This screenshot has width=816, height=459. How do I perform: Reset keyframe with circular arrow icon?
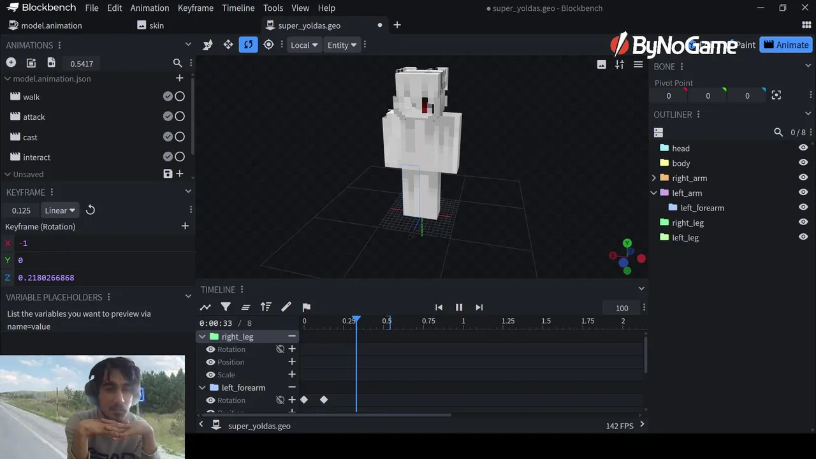(91, 210)
